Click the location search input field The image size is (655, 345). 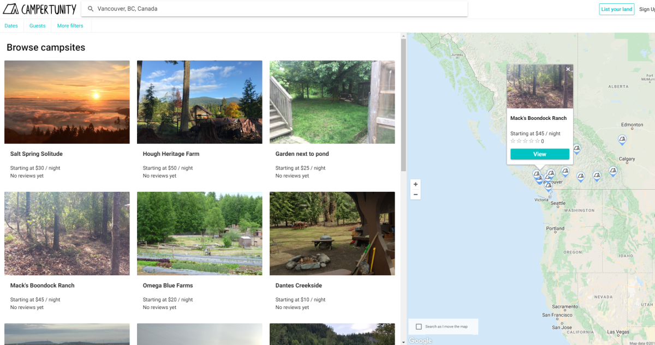click(x=218, y=9)
